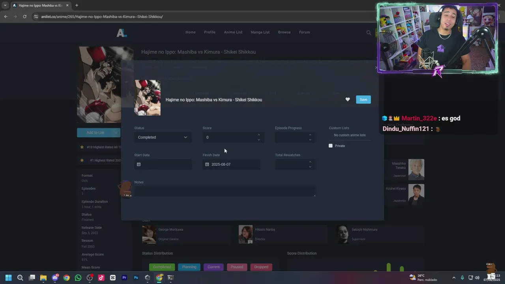The width and height of the screenshot is (505, 284).
Task: Open the Windows Start menu
Action: [x=8, y=278]
